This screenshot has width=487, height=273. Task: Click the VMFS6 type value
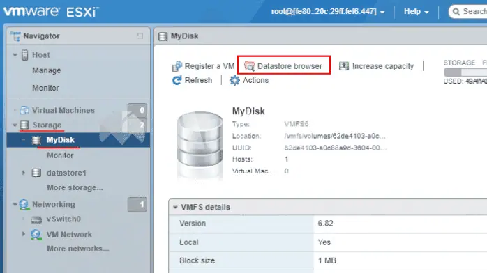point(297,124)
